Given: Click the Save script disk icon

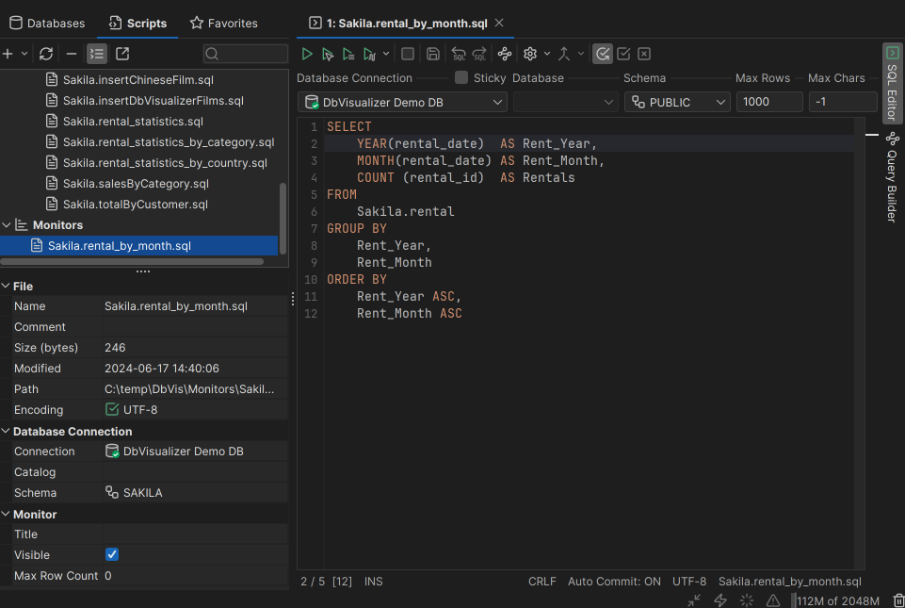Looking at the screenshot, I should 433,55.
